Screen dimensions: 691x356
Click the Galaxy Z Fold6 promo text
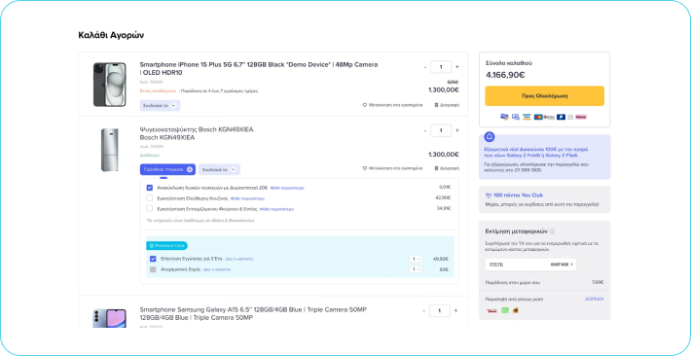tap(536, 153)
